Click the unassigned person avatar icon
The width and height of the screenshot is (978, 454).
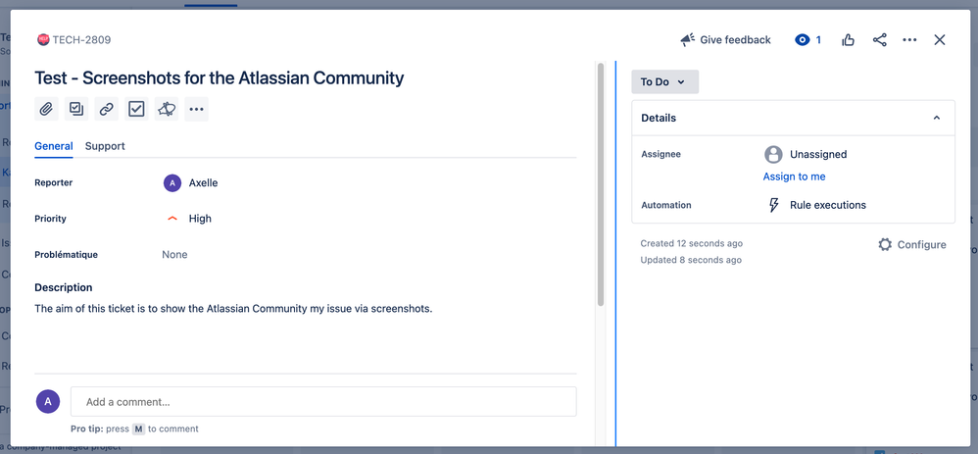773,154
